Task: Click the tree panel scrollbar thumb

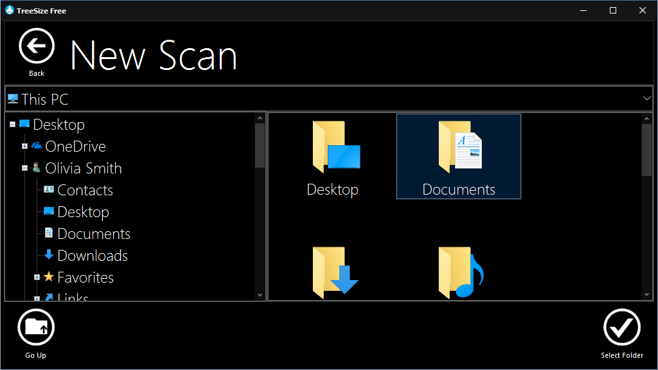Action: 260,145
